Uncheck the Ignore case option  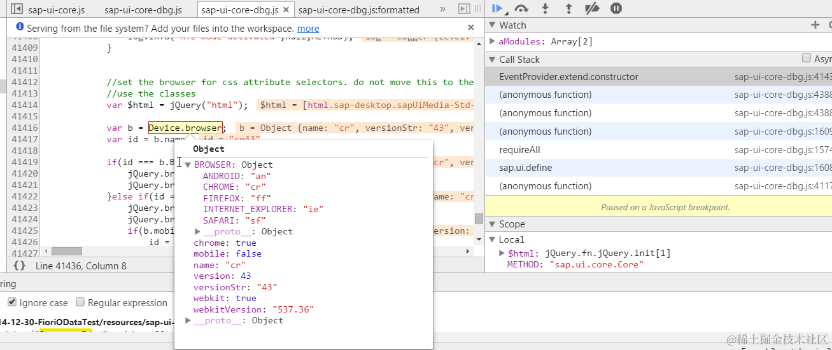tap(12, 302)
